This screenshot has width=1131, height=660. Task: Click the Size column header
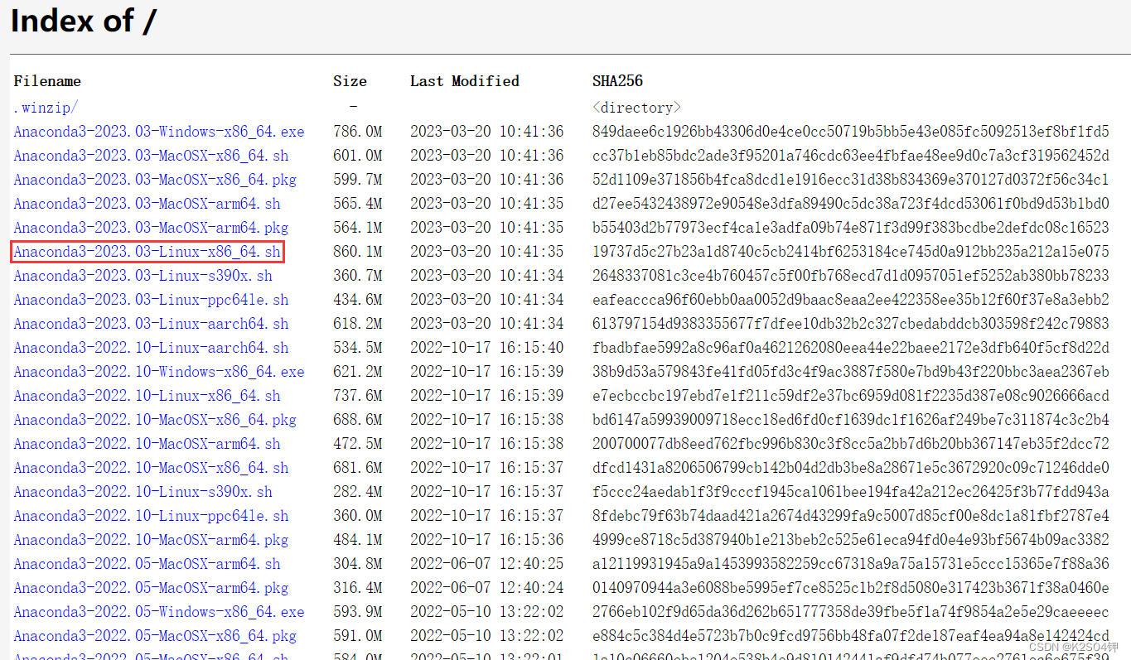[350, 81]
